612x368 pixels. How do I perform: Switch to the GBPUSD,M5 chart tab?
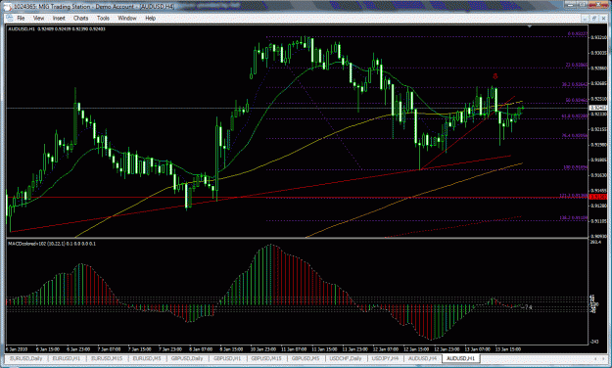(306, 358)
